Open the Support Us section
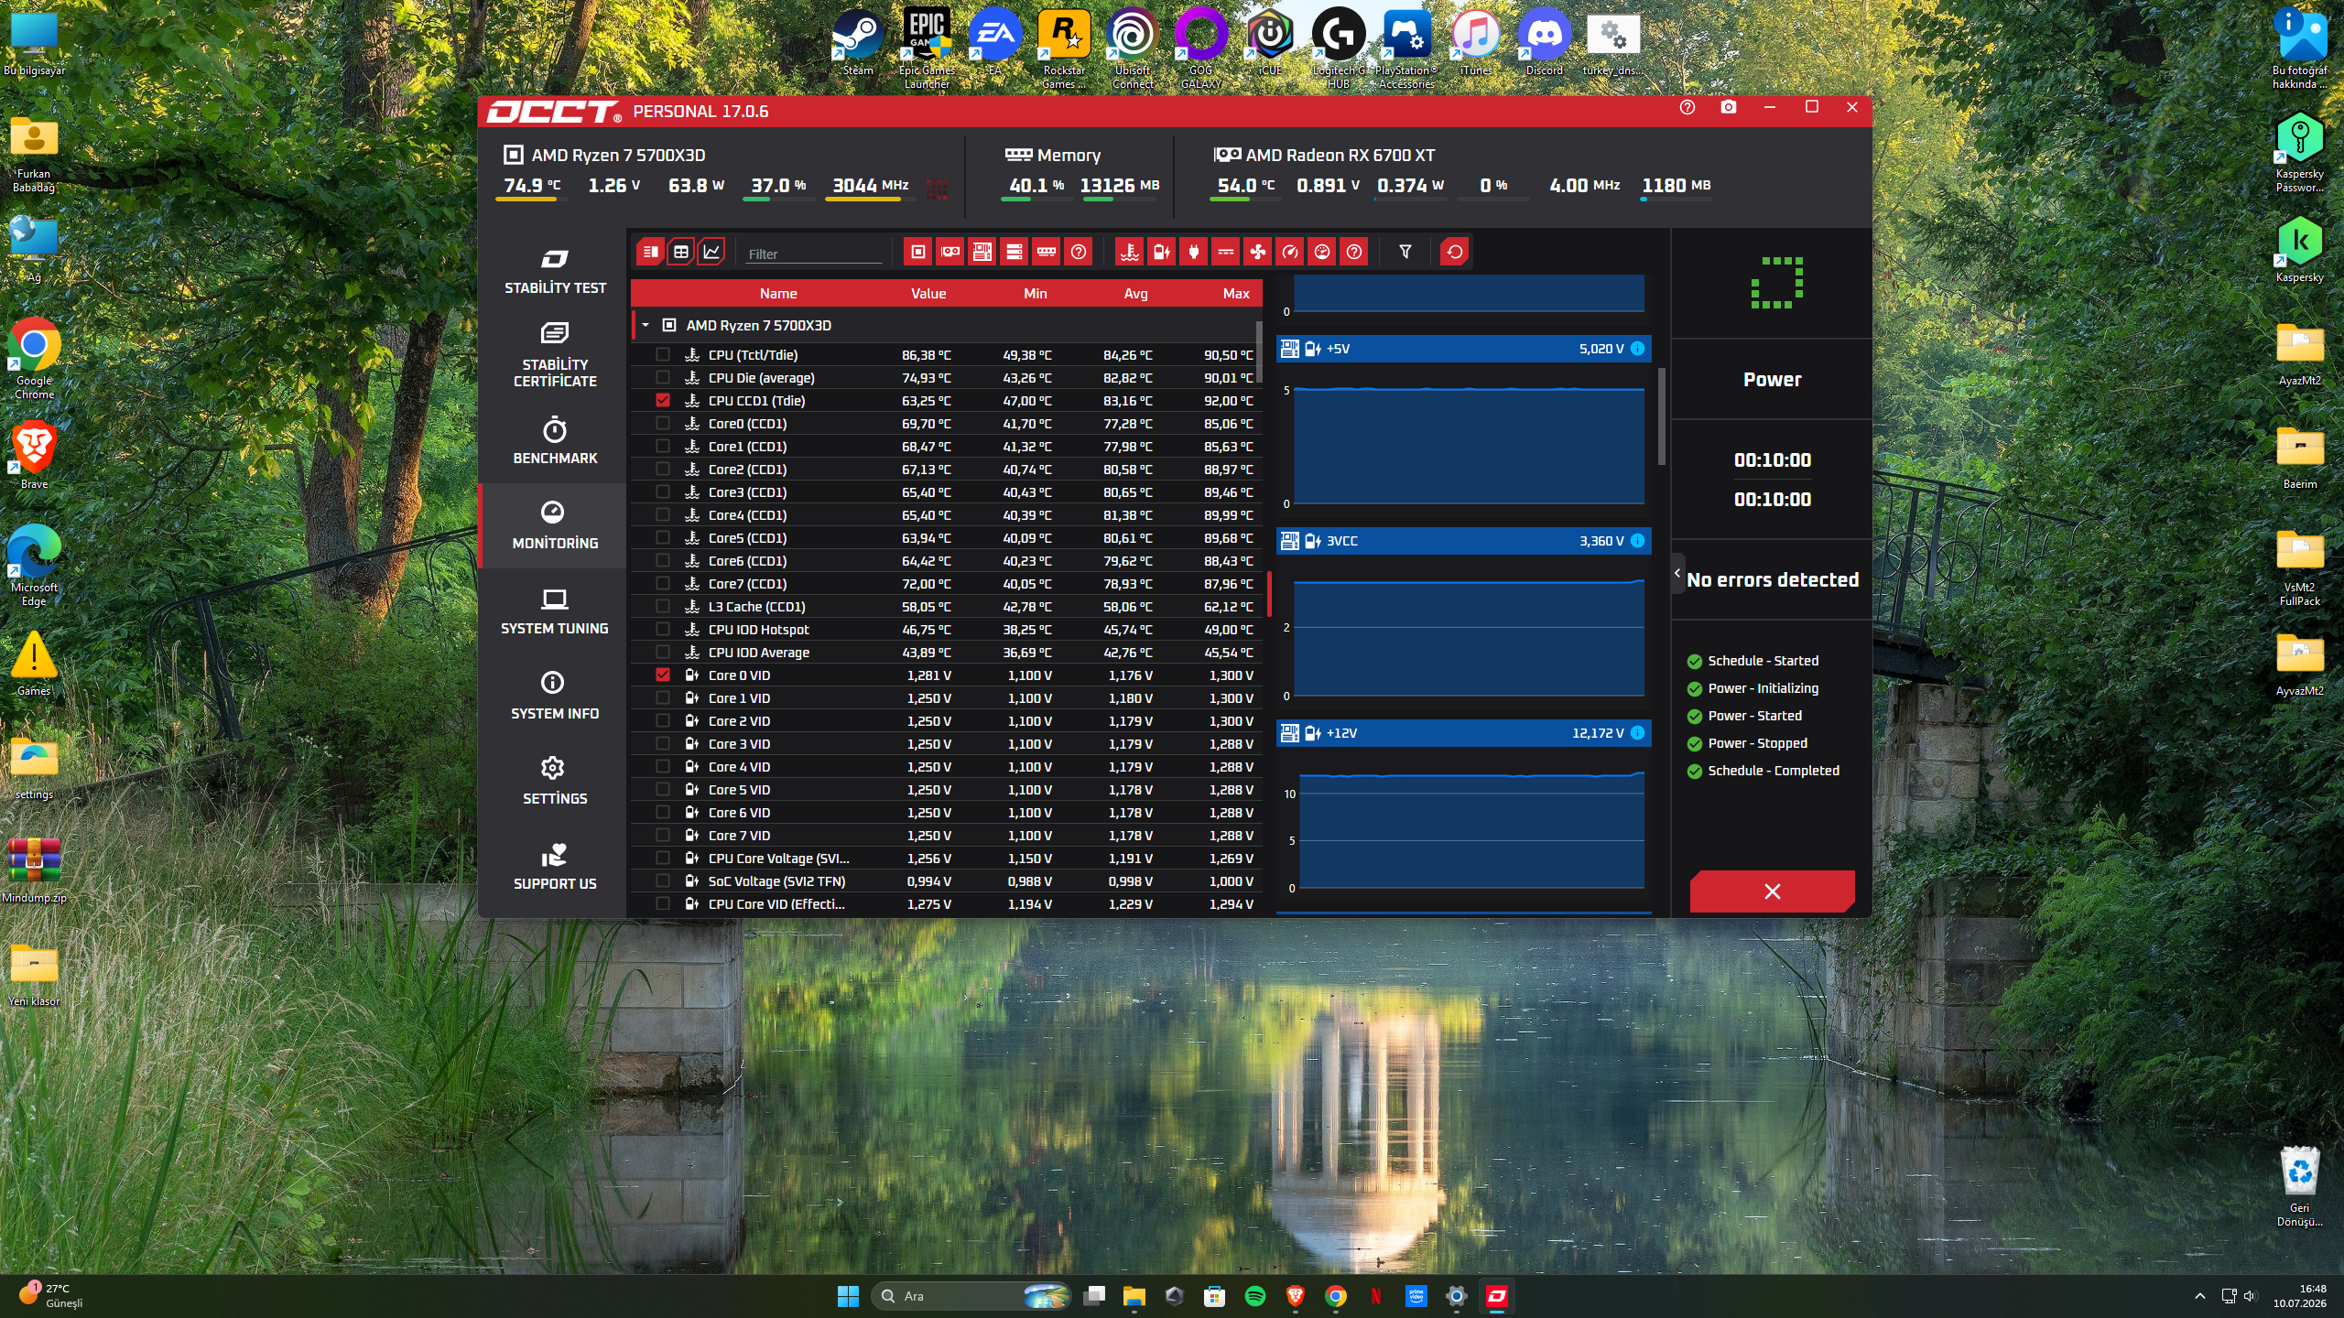This screenshot has width=2344, height=1318. pos(555,867)
